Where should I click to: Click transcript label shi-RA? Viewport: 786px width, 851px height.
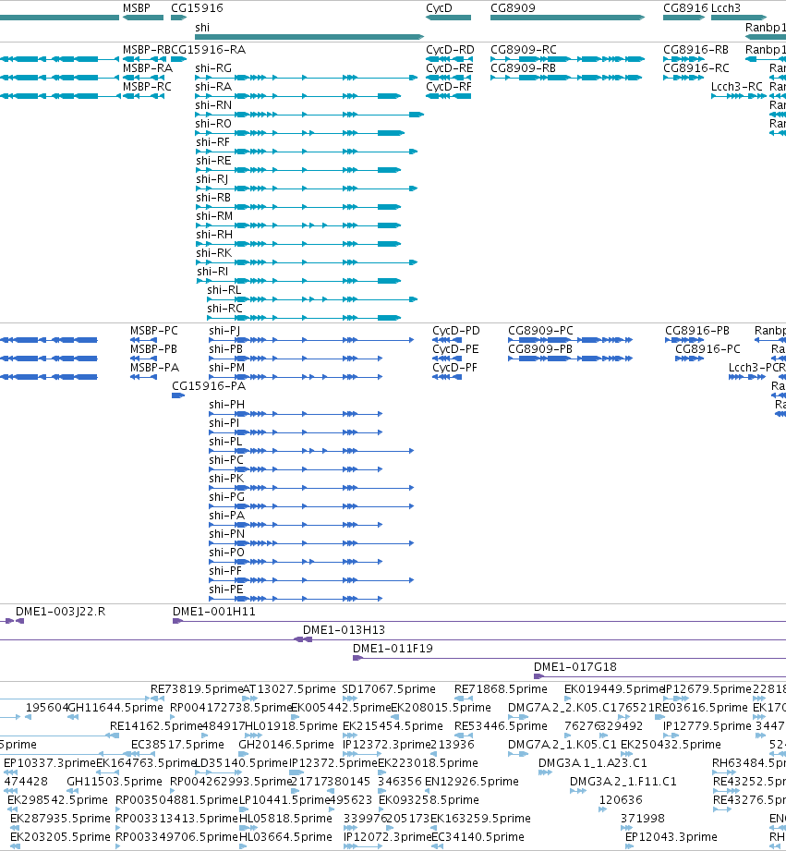[x=213, y=87]
